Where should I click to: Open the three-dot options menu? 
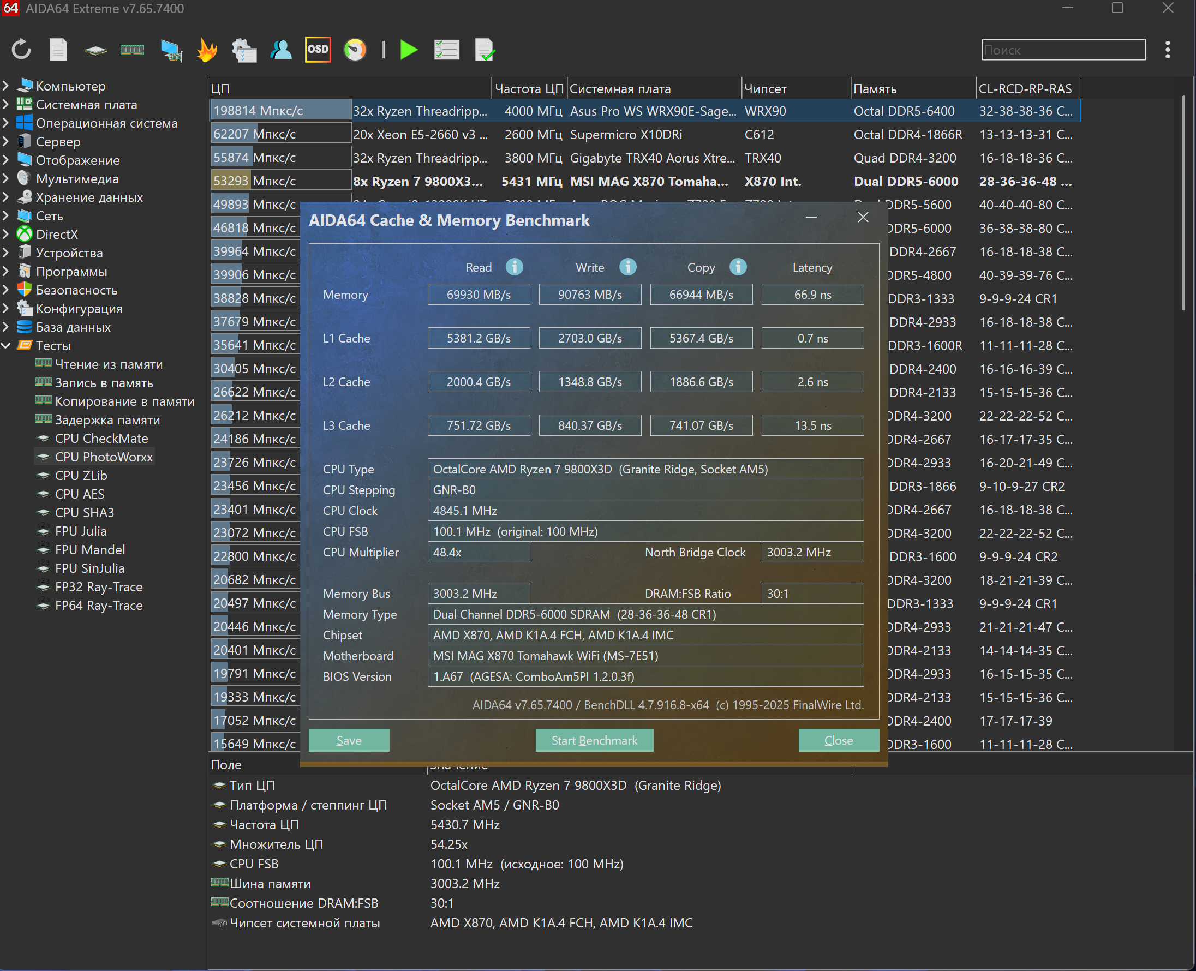(x=1167, y=50)
